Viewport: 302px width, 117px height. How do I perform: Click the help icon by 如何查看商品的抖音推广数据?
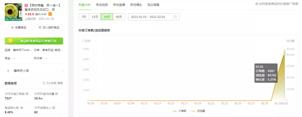pos(256,4)
